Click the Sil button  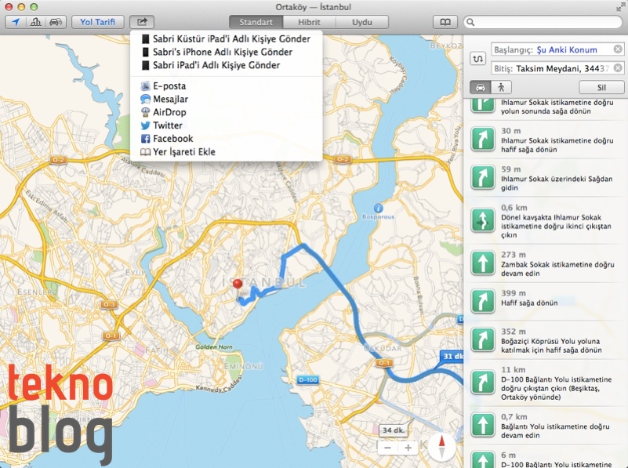[601, 87]
